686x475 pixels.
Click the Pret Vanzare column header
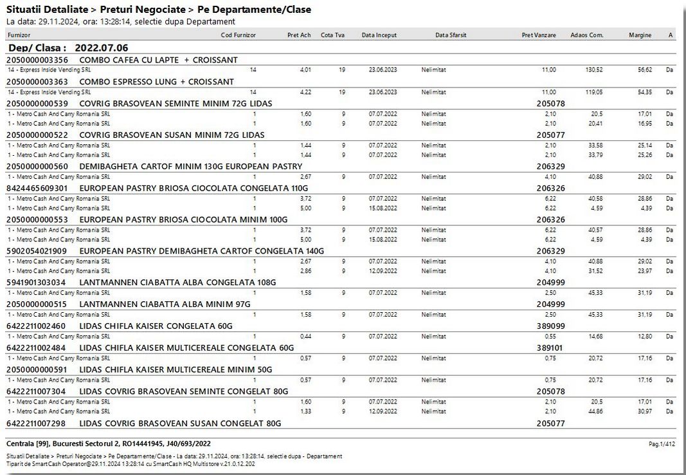coord(539,35)
